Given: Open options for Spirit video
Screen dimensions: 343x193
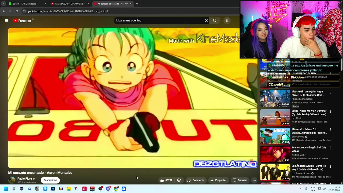Looking at the screenshot, I should tap(331, 111).
